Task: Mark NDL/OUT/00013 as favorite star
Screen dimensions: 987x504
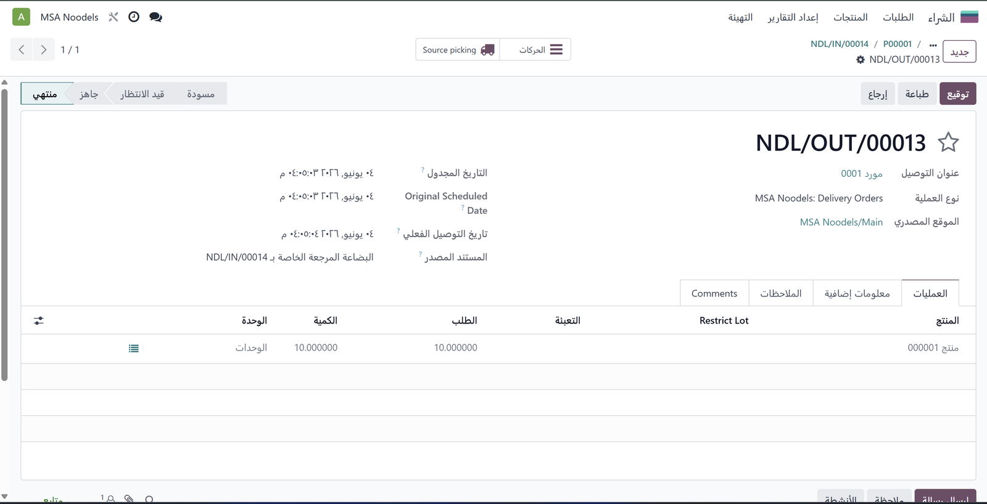Action: 948,142
